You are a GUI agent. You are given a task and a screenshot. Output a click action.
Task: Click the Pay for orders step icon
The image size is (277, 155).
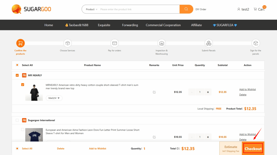tap(114, 43)
